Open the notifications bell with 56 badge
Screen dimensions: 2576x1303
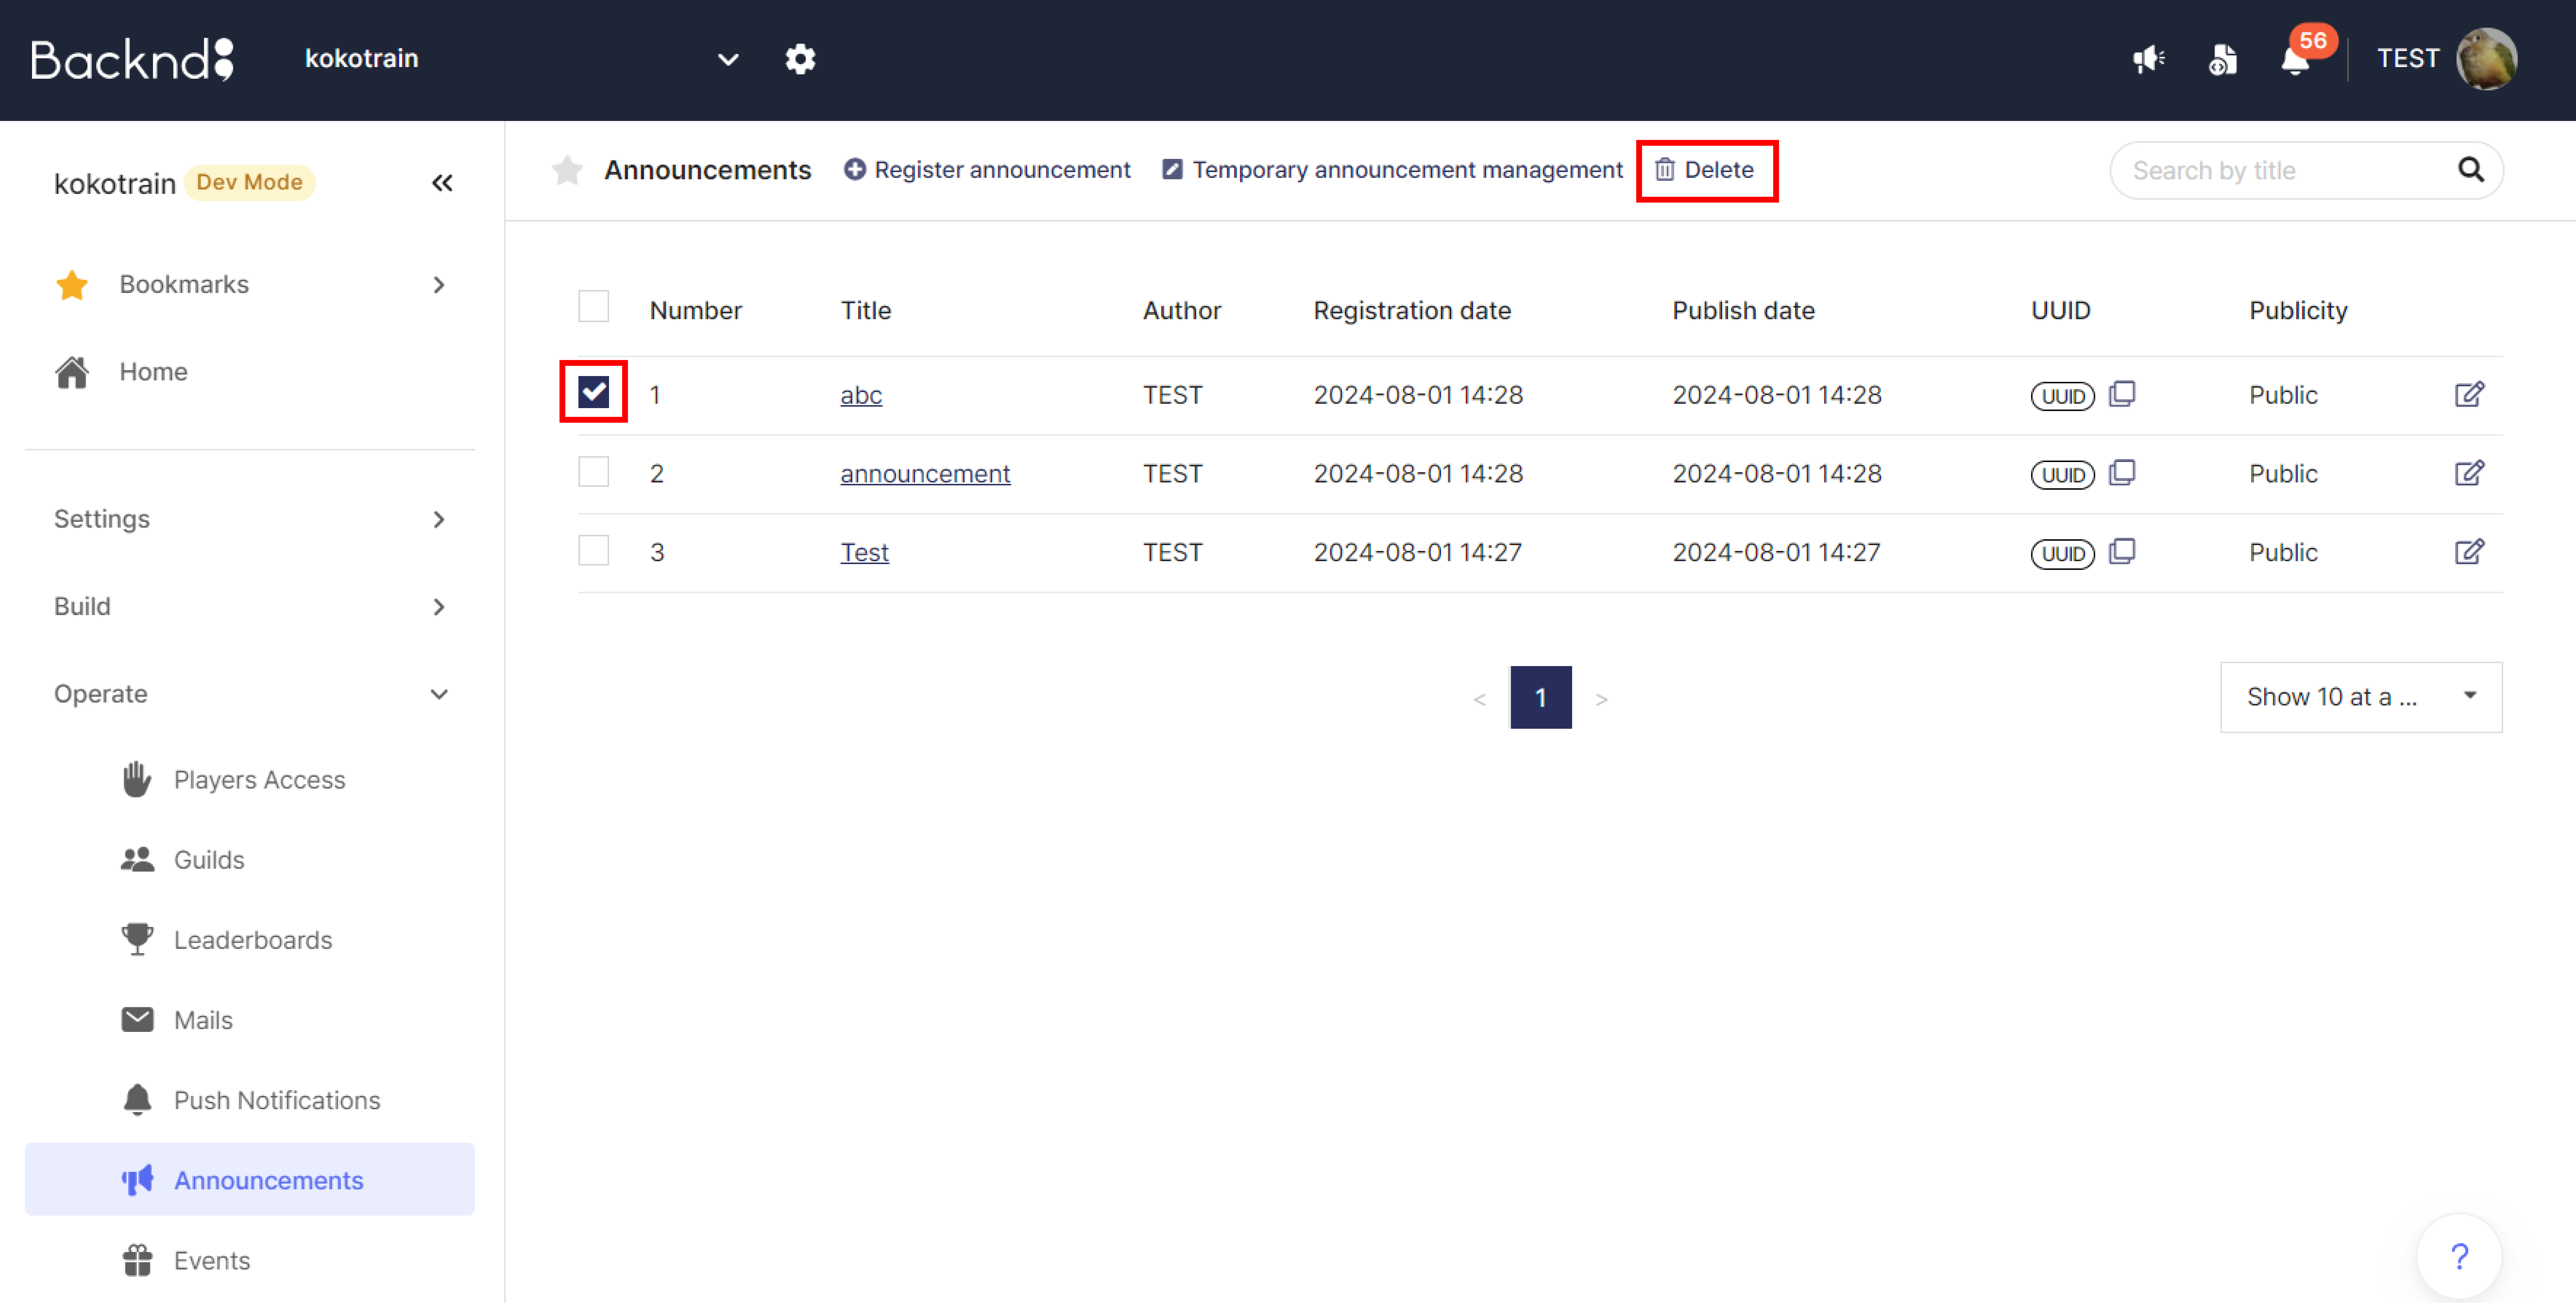click(2295, 59)
